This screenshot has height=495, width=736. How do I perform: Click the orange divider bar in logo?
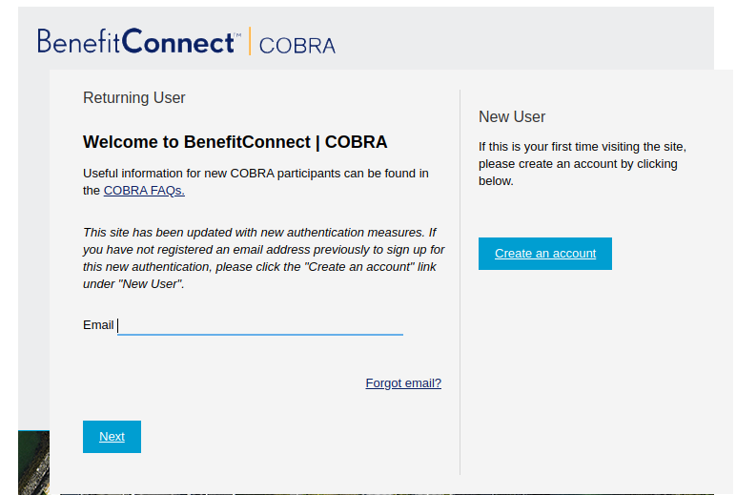point(250,42)
